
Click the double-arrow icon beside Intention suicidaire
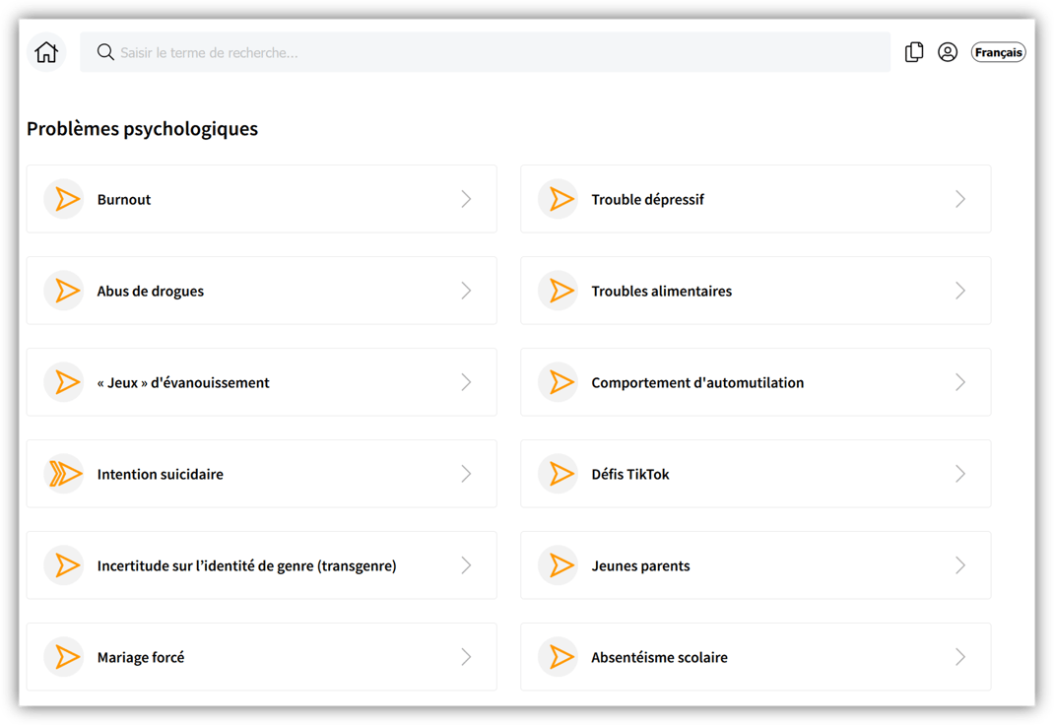pos(65,474)
